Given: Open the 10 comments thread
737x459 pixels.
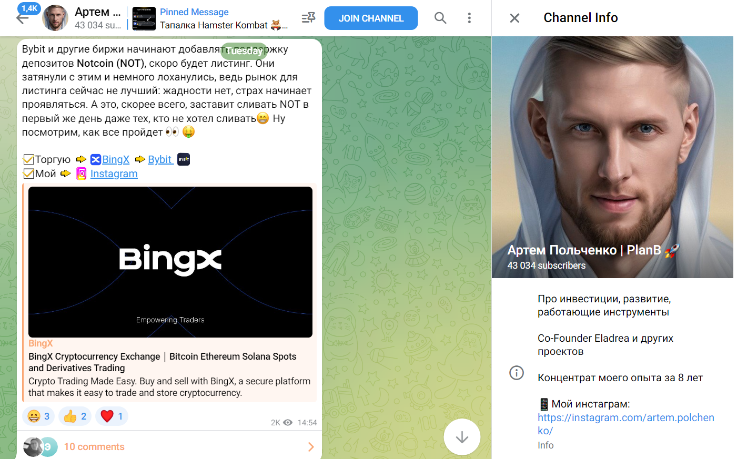Looking at the screenshot, I should coord(169,446).
